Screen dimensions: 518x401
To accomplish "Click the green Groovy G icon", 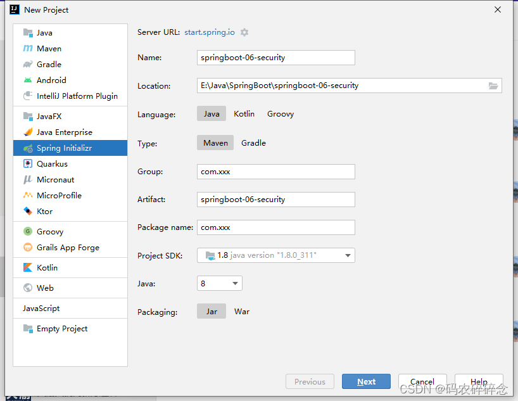I will [28, 231].
